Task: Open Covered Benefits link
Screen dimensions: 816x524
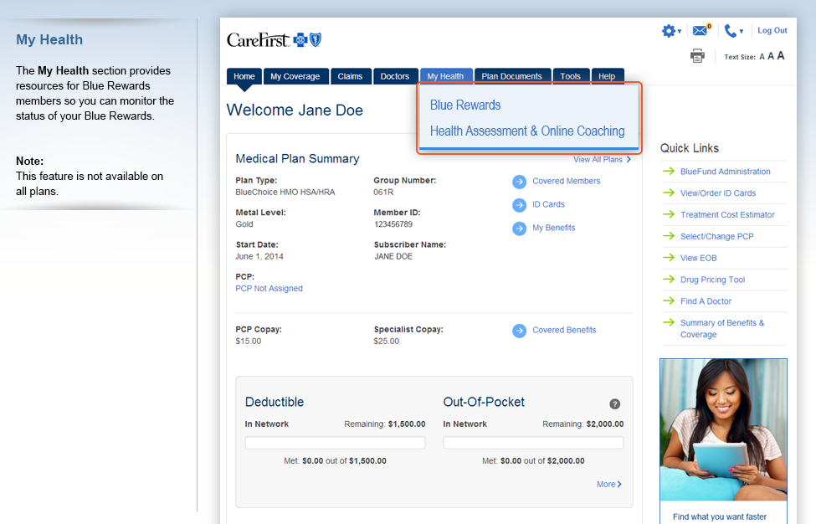Action: coord(564,330)
